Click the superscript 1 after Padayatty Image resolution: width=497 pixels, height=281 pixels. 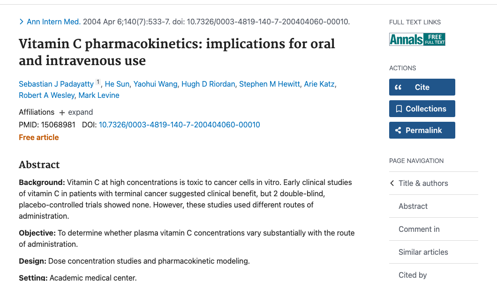98,81
